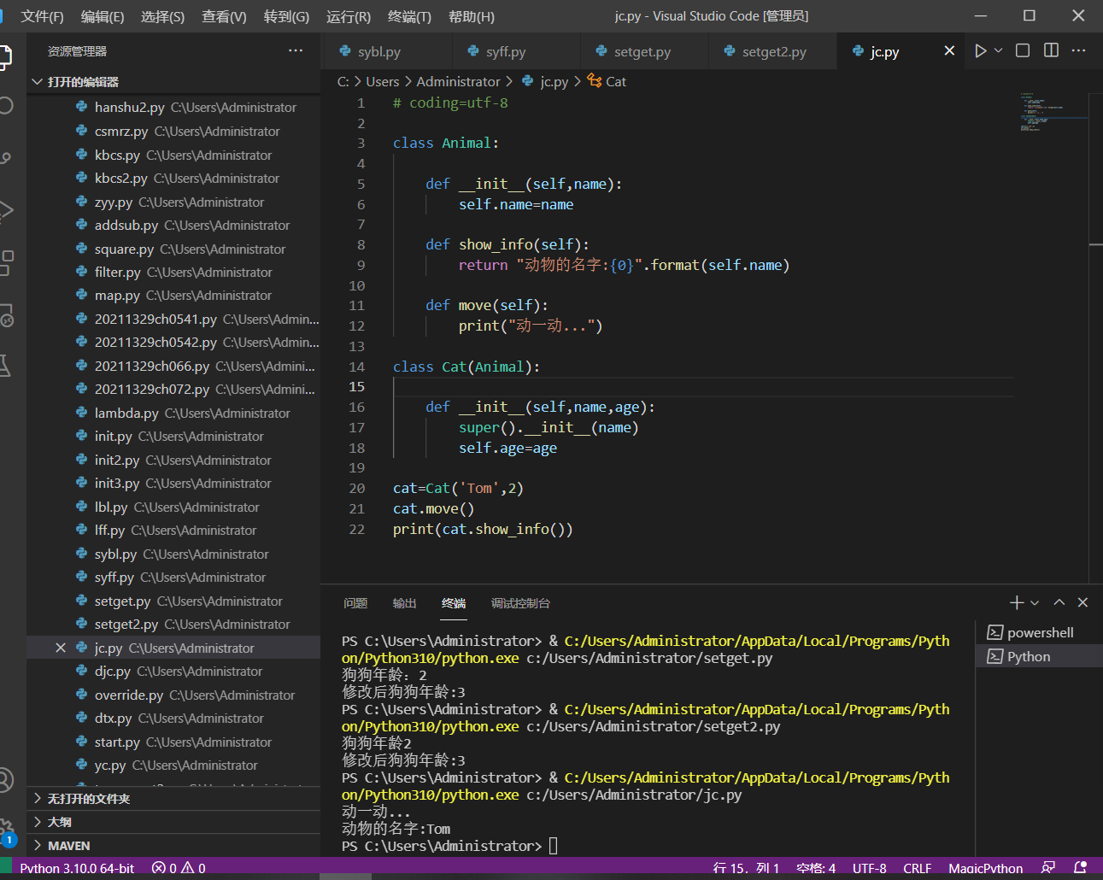
Task: Open the run button dropdown arrow
Action: [x=999, y=51]
